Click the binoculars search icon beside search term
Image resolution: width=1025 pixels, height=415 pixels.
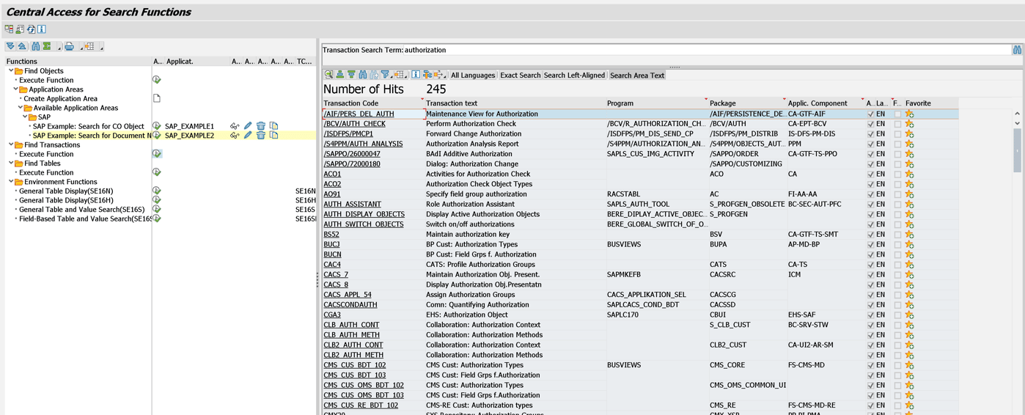click(x=1017, y=50)
